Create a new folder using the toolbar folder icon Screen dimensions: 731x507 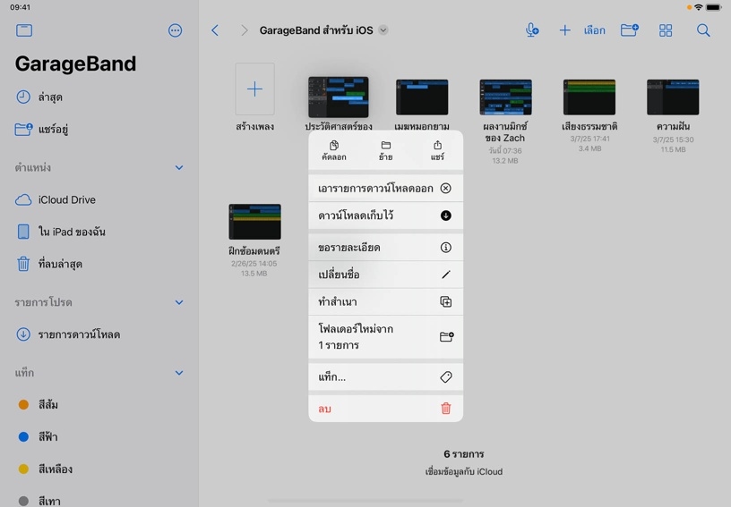[630, 30]
